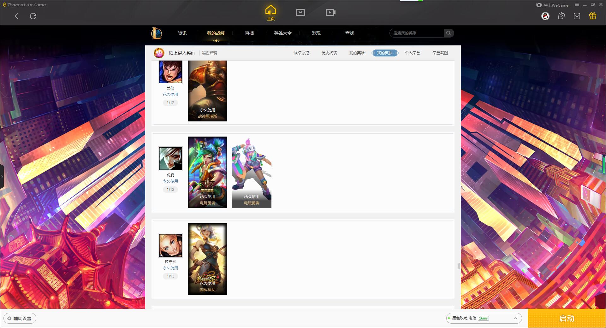Open the 英雄大全 tab
This screenshot has height=328, width=606.
coord(283,33)
